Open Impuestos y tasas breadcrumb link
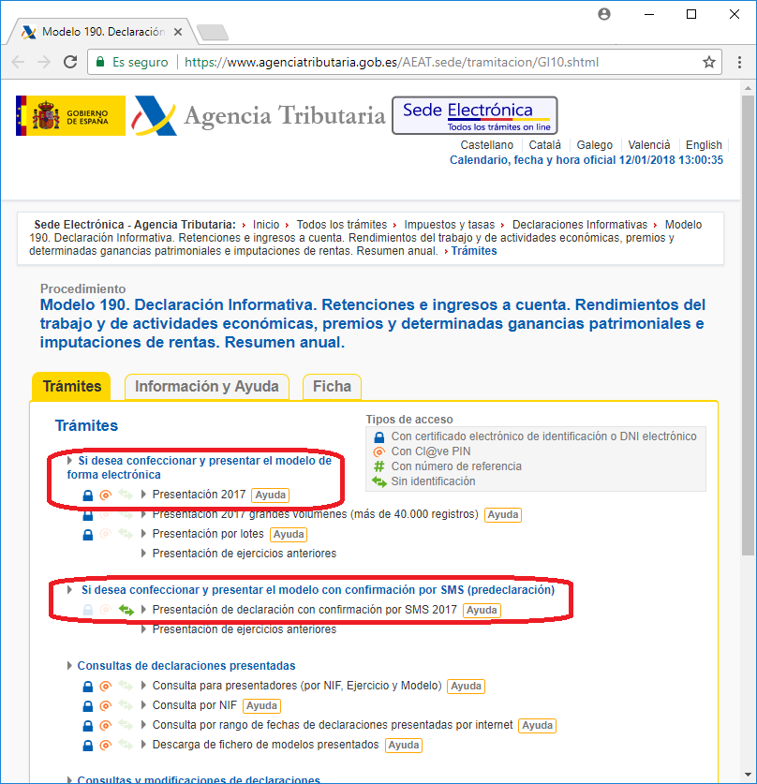 449,225
